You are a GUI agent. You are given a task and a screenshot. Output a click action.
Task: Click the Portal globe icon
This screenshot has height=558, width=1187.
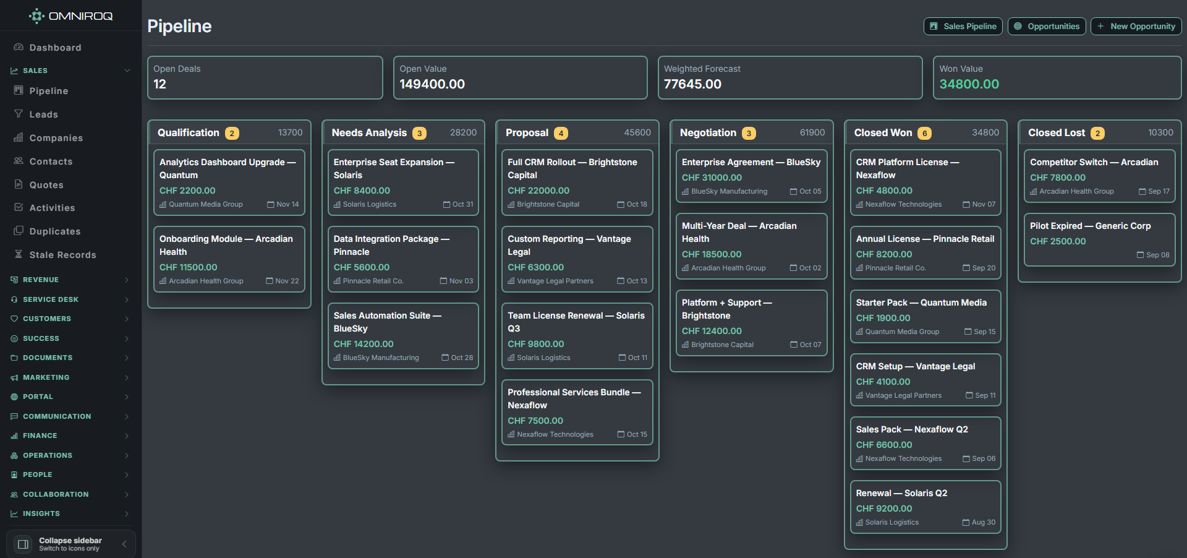14,397
